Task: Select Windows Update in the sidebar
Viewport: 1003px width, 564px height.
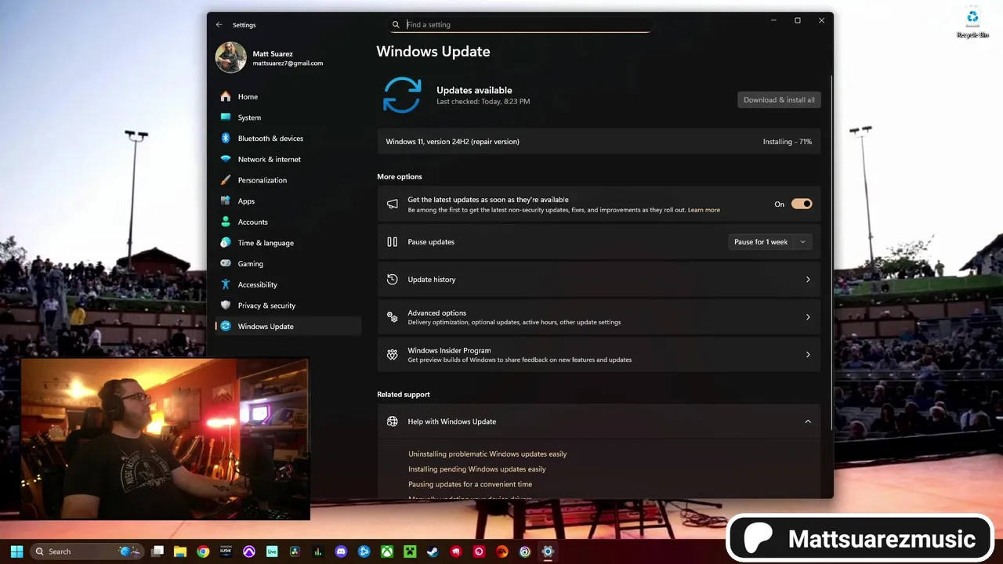Action: coord(288,327)
